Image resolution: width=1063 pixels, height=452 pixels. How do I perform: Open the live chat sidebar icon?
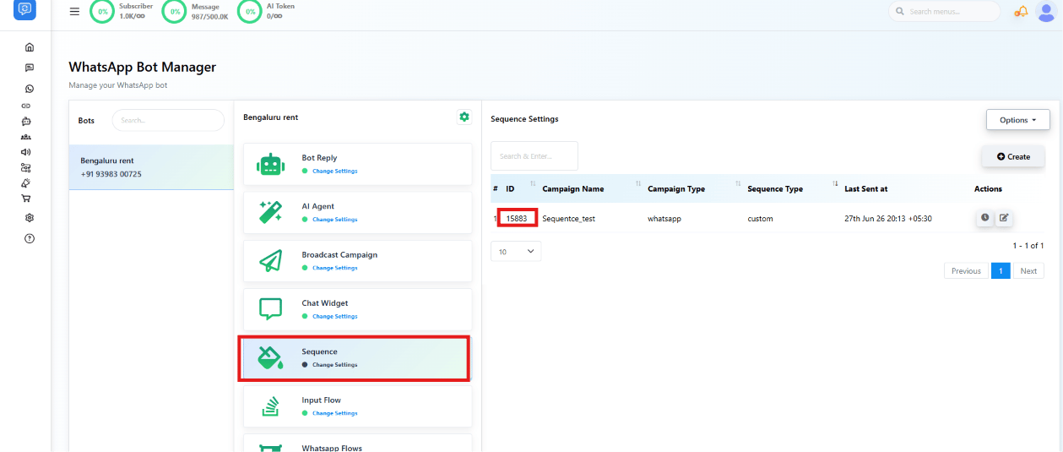(30, 68)
